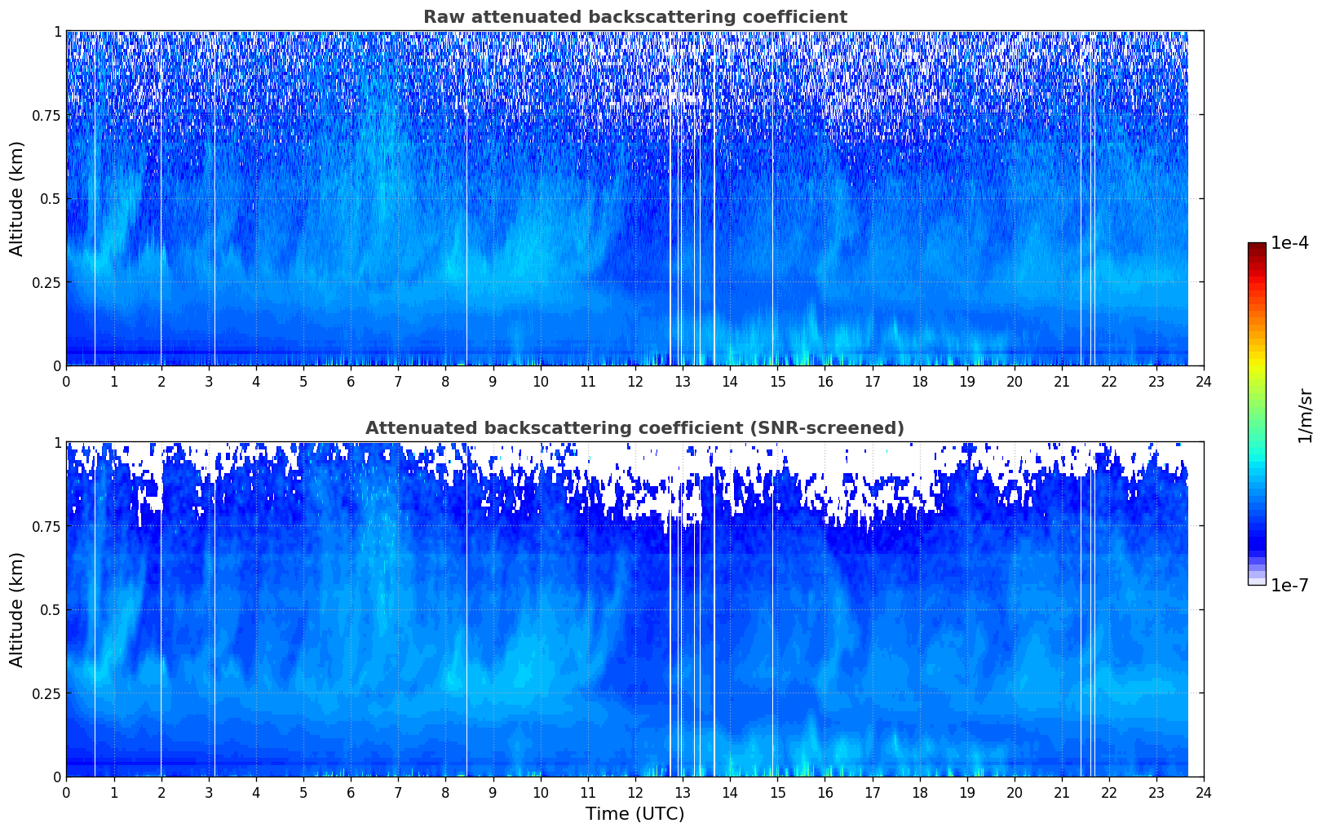The height and width of the screenshot is (832, 1322).
Task: Click the '1/m/sr' colorbar unit label
Action: (1305, 415)
